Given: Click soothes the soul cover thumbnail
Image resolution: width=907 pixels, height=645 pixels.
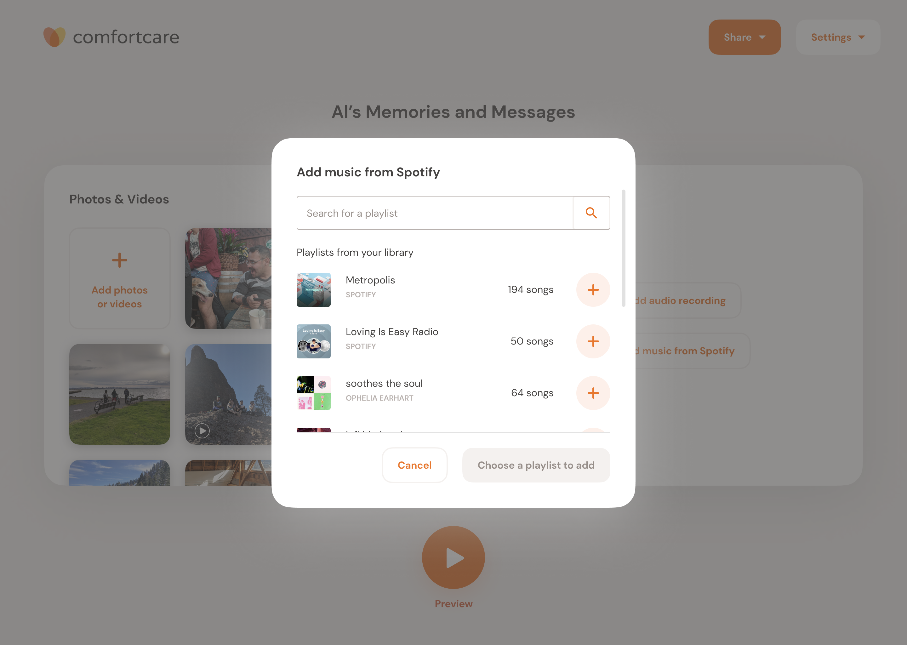Looking at the screenshot, I should (313, 393).
